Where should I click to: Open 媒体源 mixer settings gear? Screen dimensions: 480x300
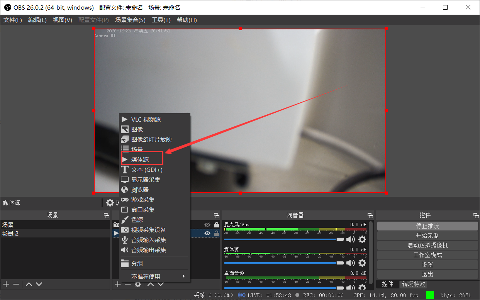(362, 263)
